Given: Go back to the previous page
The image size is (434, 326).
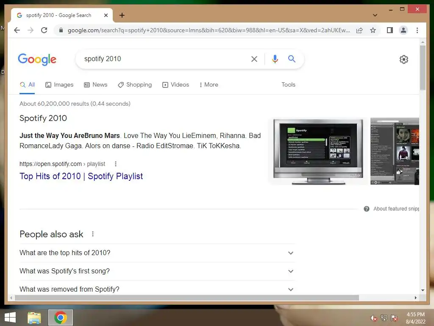Looking at the screenshot, I should [17, 30].
